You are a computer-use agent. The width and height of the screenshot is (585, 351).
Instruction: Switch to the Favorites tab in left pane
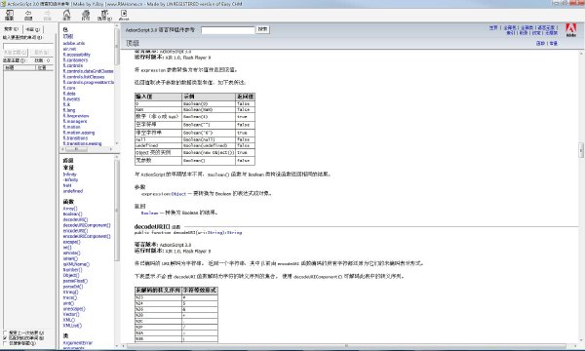33,29
